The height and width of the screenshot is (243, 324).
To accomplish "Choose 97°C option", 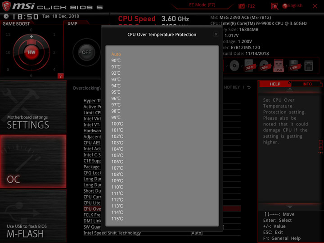I will tap(116, 105).
